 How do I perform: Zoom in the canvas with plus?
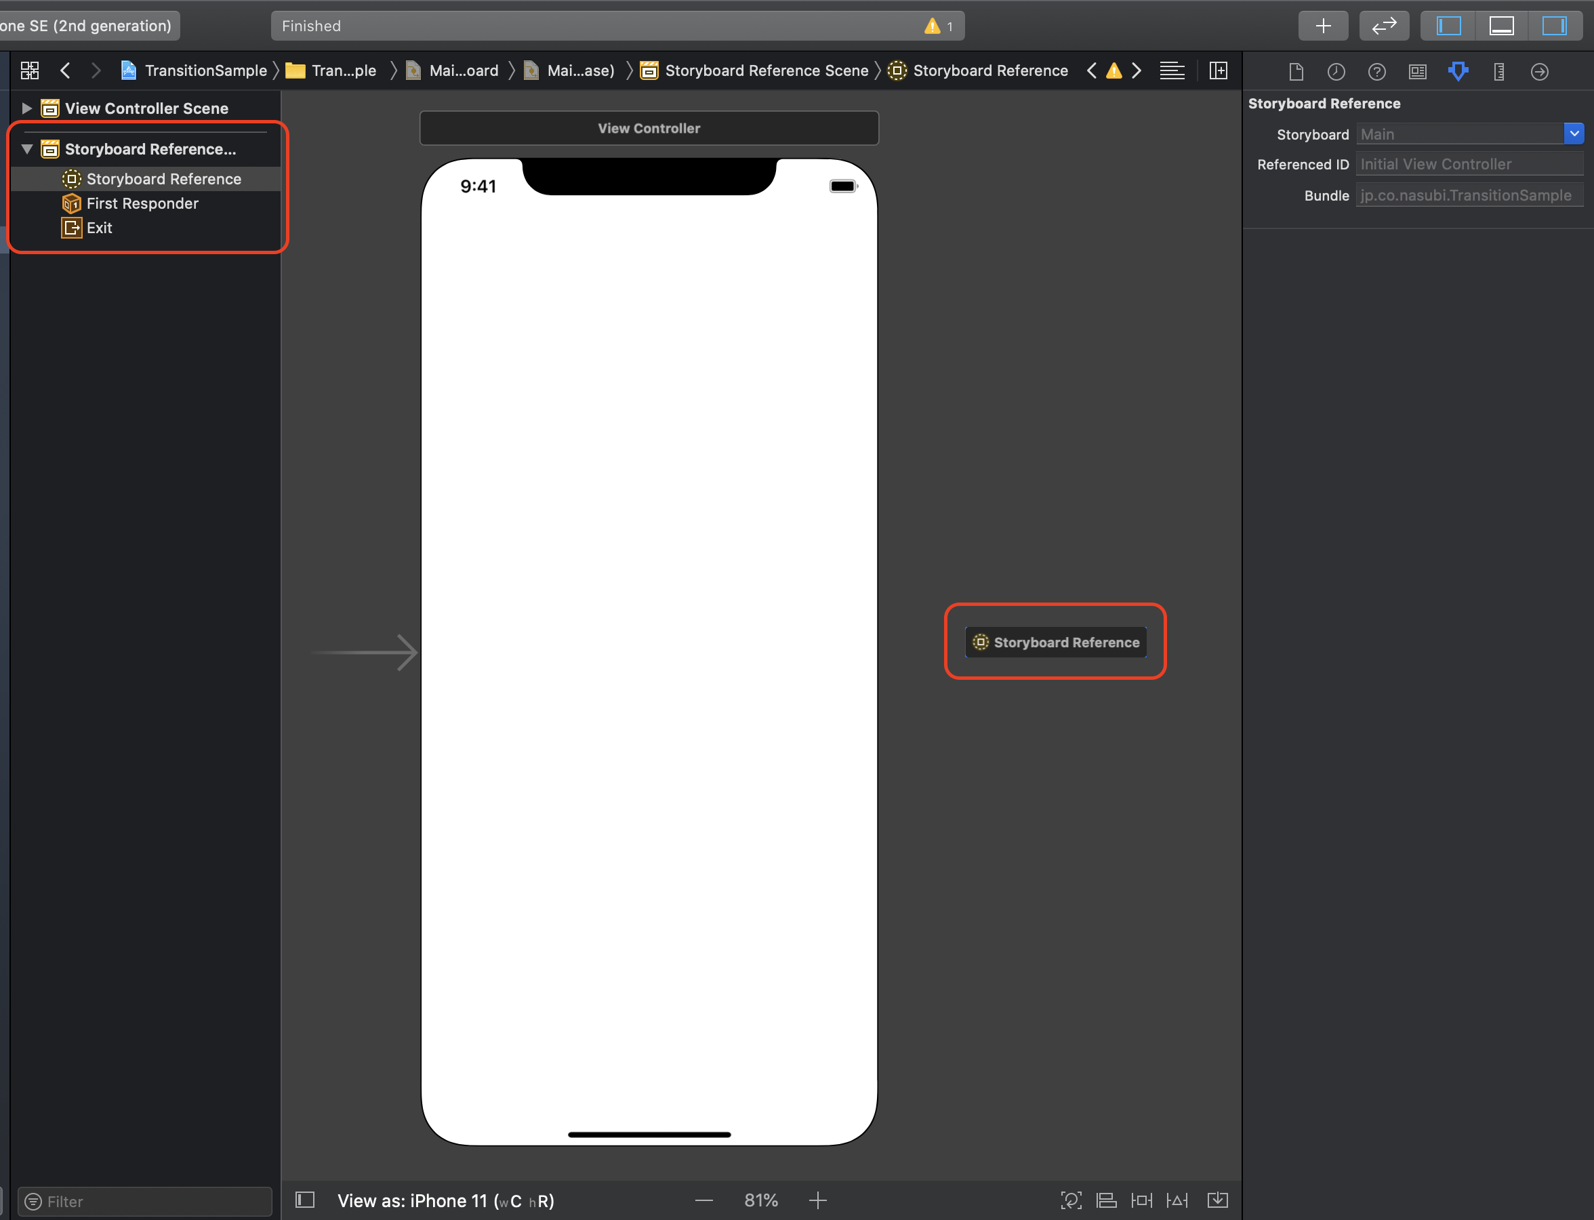click(x=818, y=1200)
